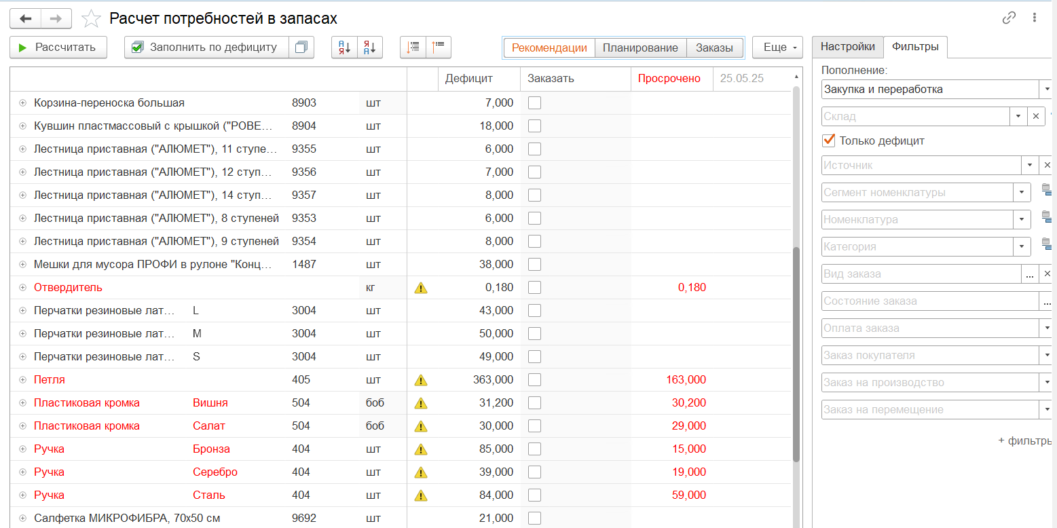
Task: Copy page link with chain icon
Action: pos(1009,18)
